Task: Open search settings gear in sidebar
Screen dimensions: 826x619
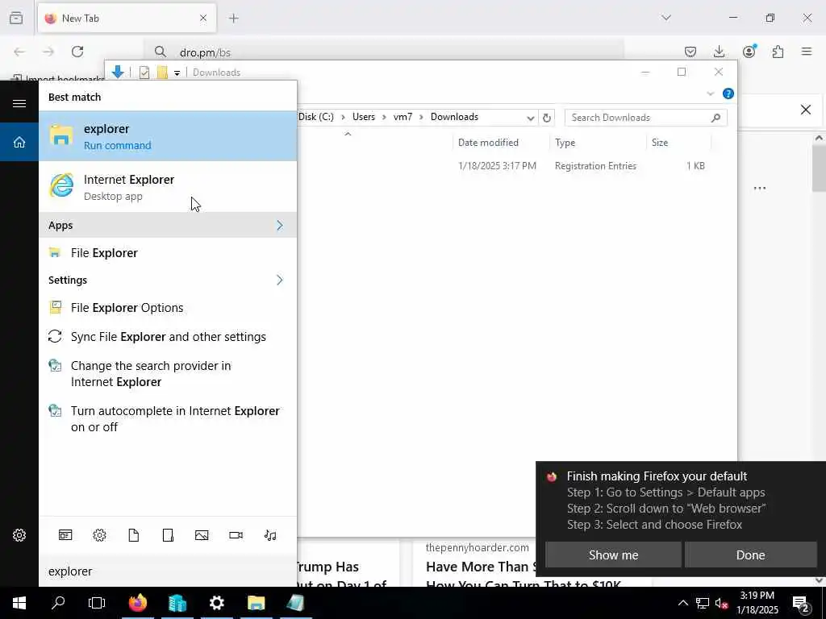Action: [19, 535]
